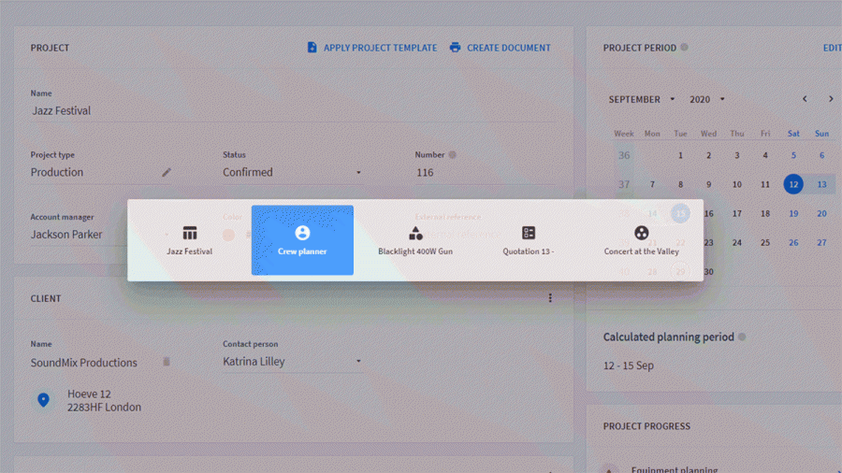This screenshot has width=842, height=473.
Task: Open the Crew planner tile
Action: pos(302,240)
